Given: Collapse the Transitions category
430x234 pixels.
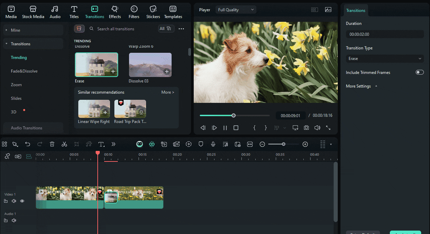Looking at the screenshot, I should click(33, 44).
